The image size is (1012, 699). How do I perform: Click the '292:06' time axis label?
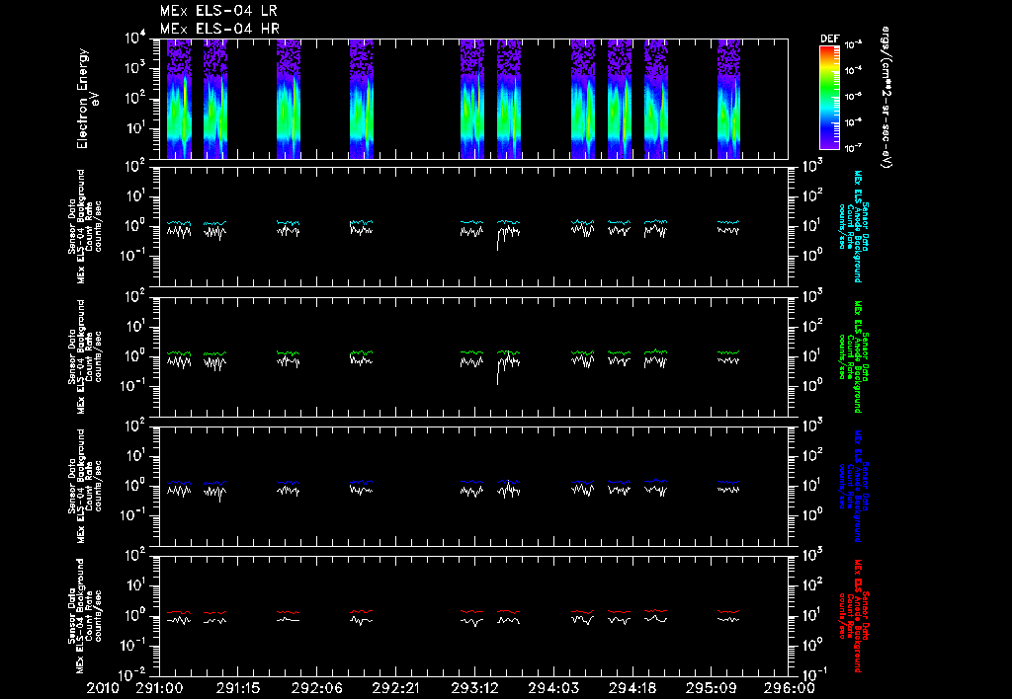tap(316, 688)
